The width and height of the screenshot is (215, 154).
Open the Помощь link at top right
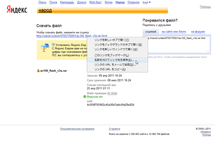click(205, 7)
